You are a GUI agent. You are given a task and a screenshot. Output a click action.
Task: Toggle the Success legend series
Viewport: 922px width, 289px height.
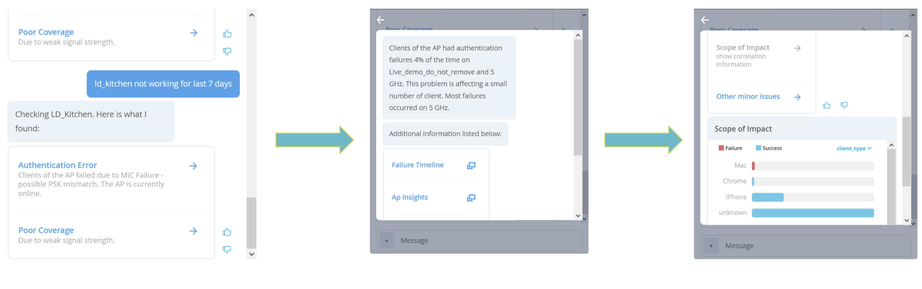(x=769, y=148)
